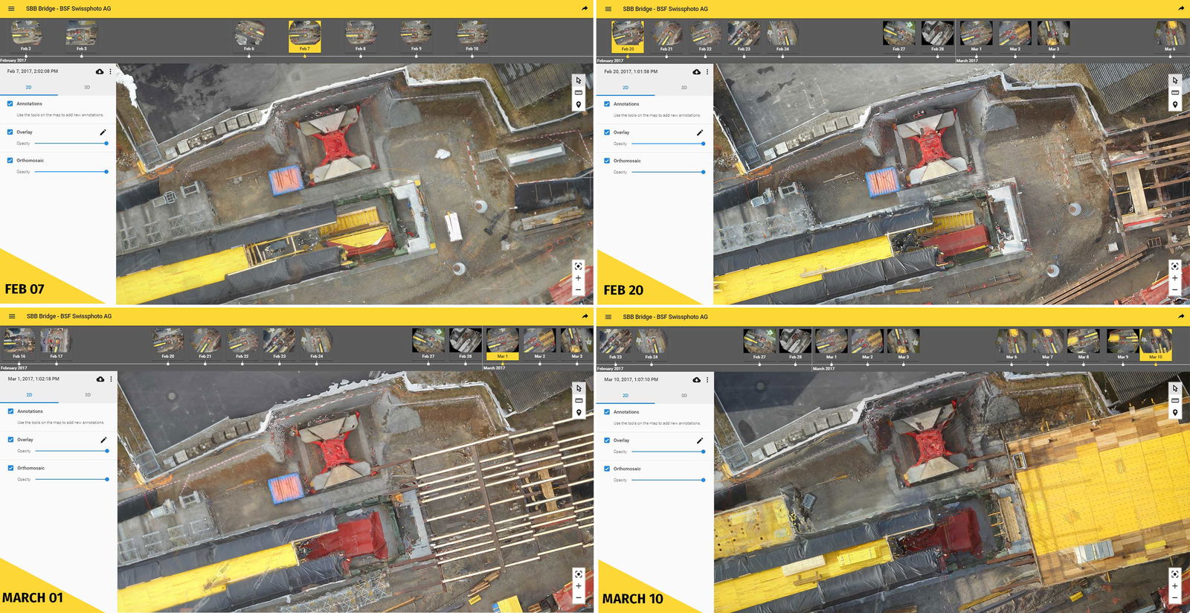Open hamburger menu in Feb 20 panel

[608, 9]
